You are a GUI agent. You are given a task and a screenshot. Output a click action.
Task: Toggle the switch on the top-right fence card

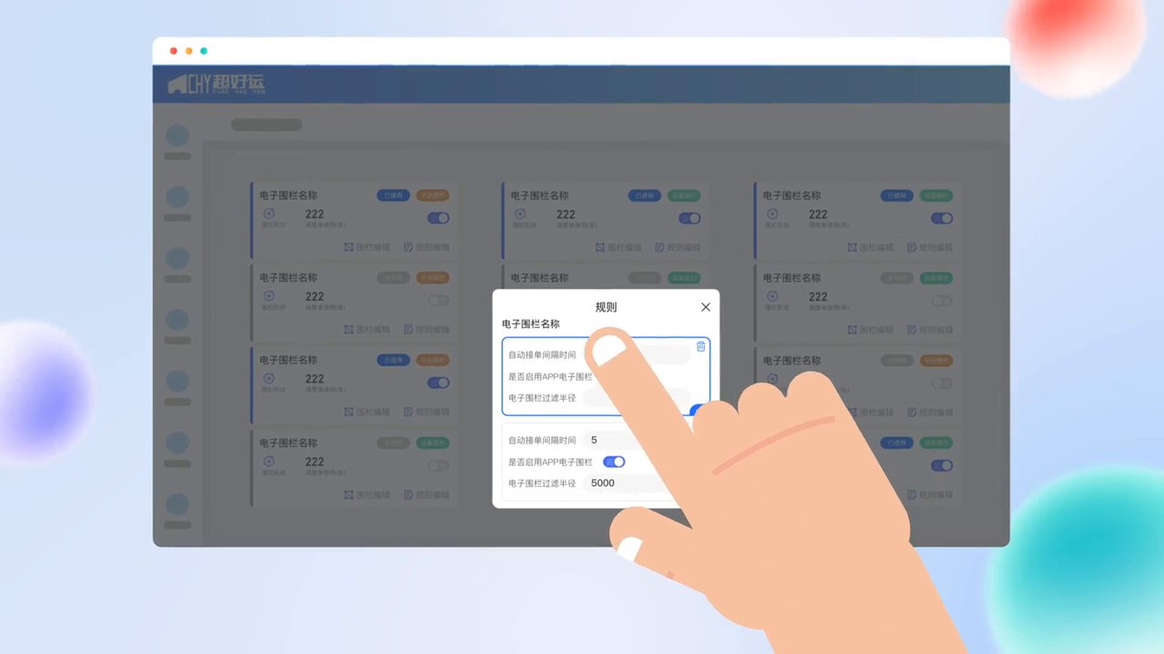941,218
